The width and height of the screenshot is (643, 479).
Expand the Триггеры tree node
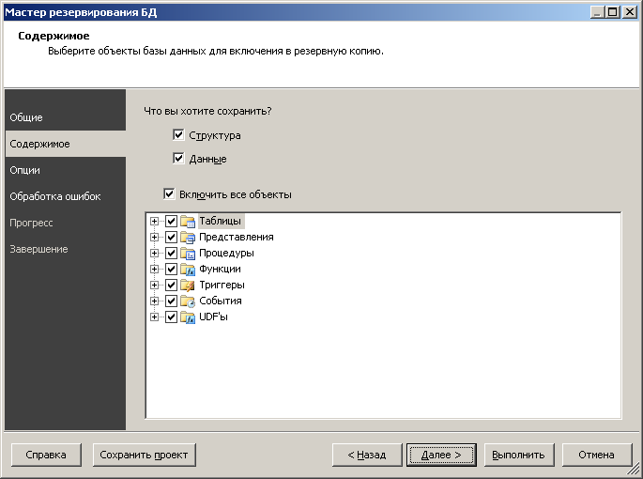click(155, 286)
